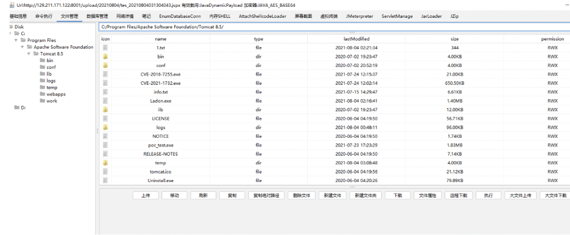Open the ServletManage tab

[397, 16]
